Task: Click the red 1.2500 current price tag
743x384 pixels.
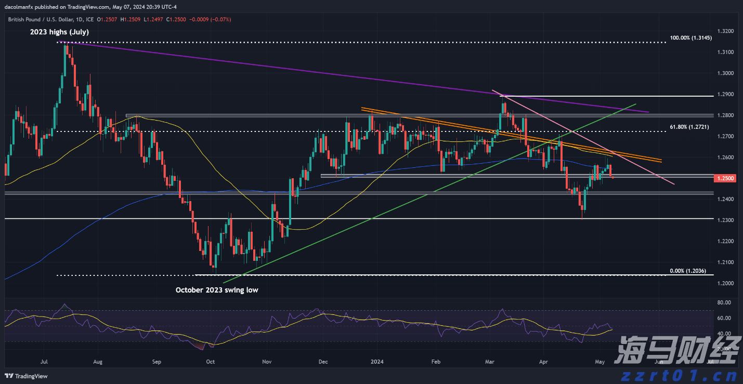Action: click(726, 178)
